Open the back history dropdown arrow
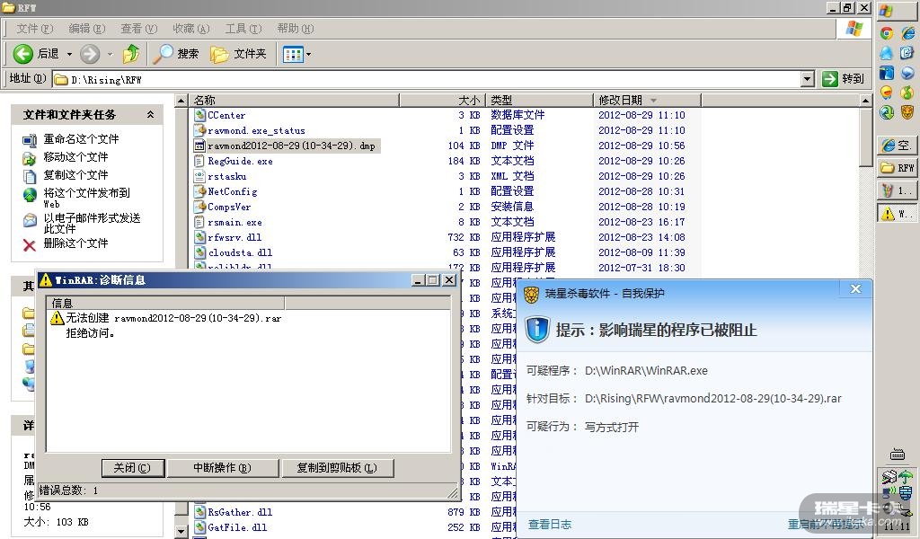The height and width of the screenshot is (539, 920). point(69,54)
